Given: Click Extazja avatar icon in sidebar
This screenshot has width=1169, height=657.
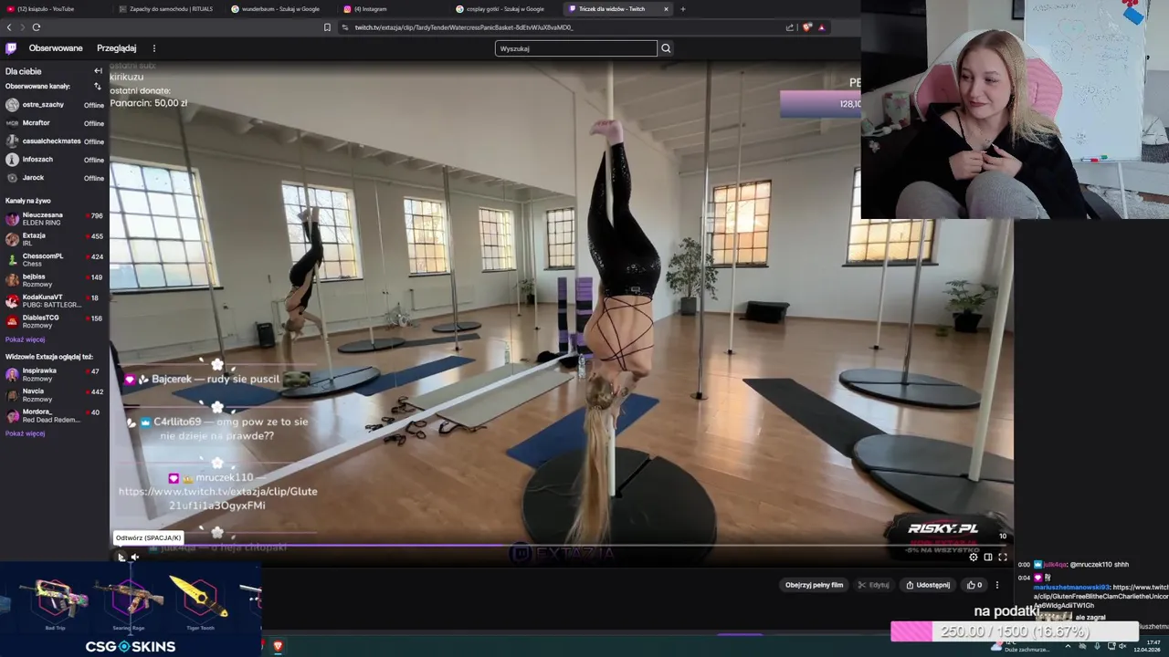Looking at the screenshot, I should click(12, 239).
